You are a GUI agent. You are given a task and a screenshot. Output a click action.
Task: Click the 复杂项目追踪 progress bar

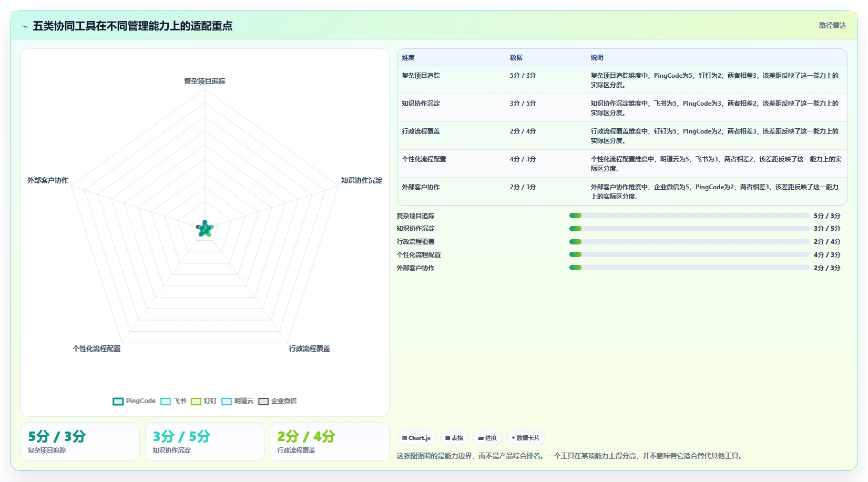pyautogui.click(x=689, y=216)
